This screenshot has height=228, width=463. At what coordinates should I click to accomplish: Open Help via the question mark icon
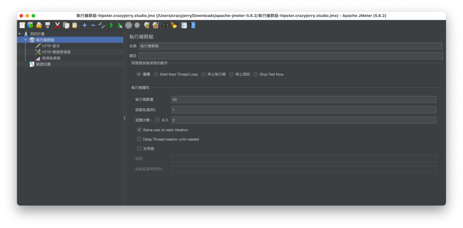click(x=193, y=25)
